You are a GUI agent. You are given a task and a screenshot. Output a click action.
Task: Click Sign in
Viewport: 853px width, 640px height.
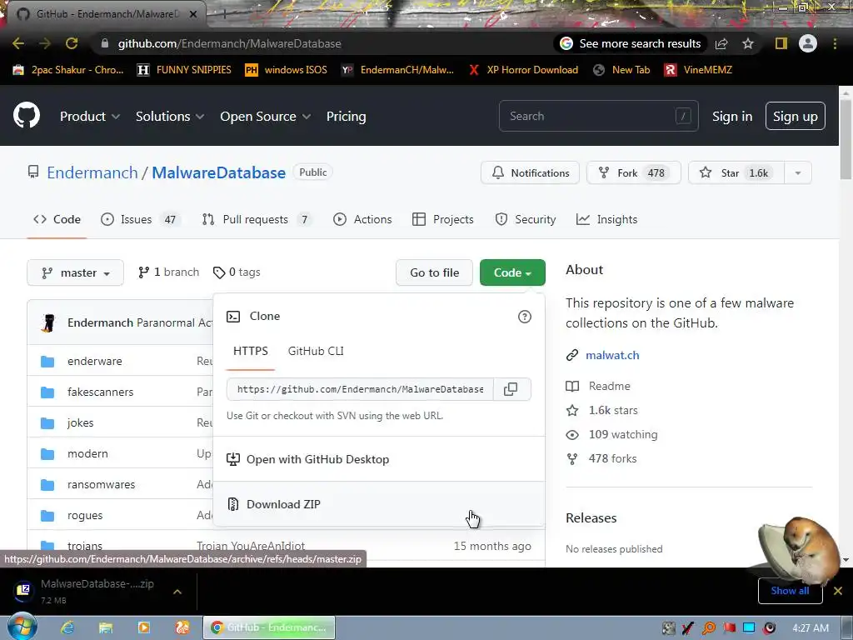tap(732, 117)
